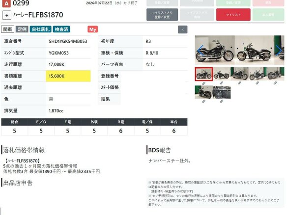Click the 関東 tag
The image size is (287, 215).
(8, 29)
